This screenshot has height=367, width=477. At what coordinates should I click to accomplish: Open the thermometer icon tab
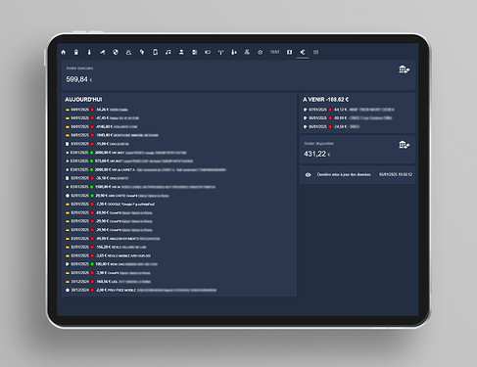(x=89, y=52)
